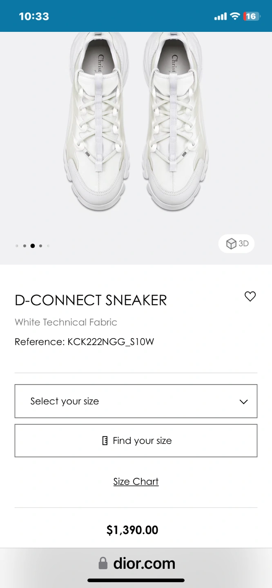Tap the $1,390.00 price text

tap(132, 530)
